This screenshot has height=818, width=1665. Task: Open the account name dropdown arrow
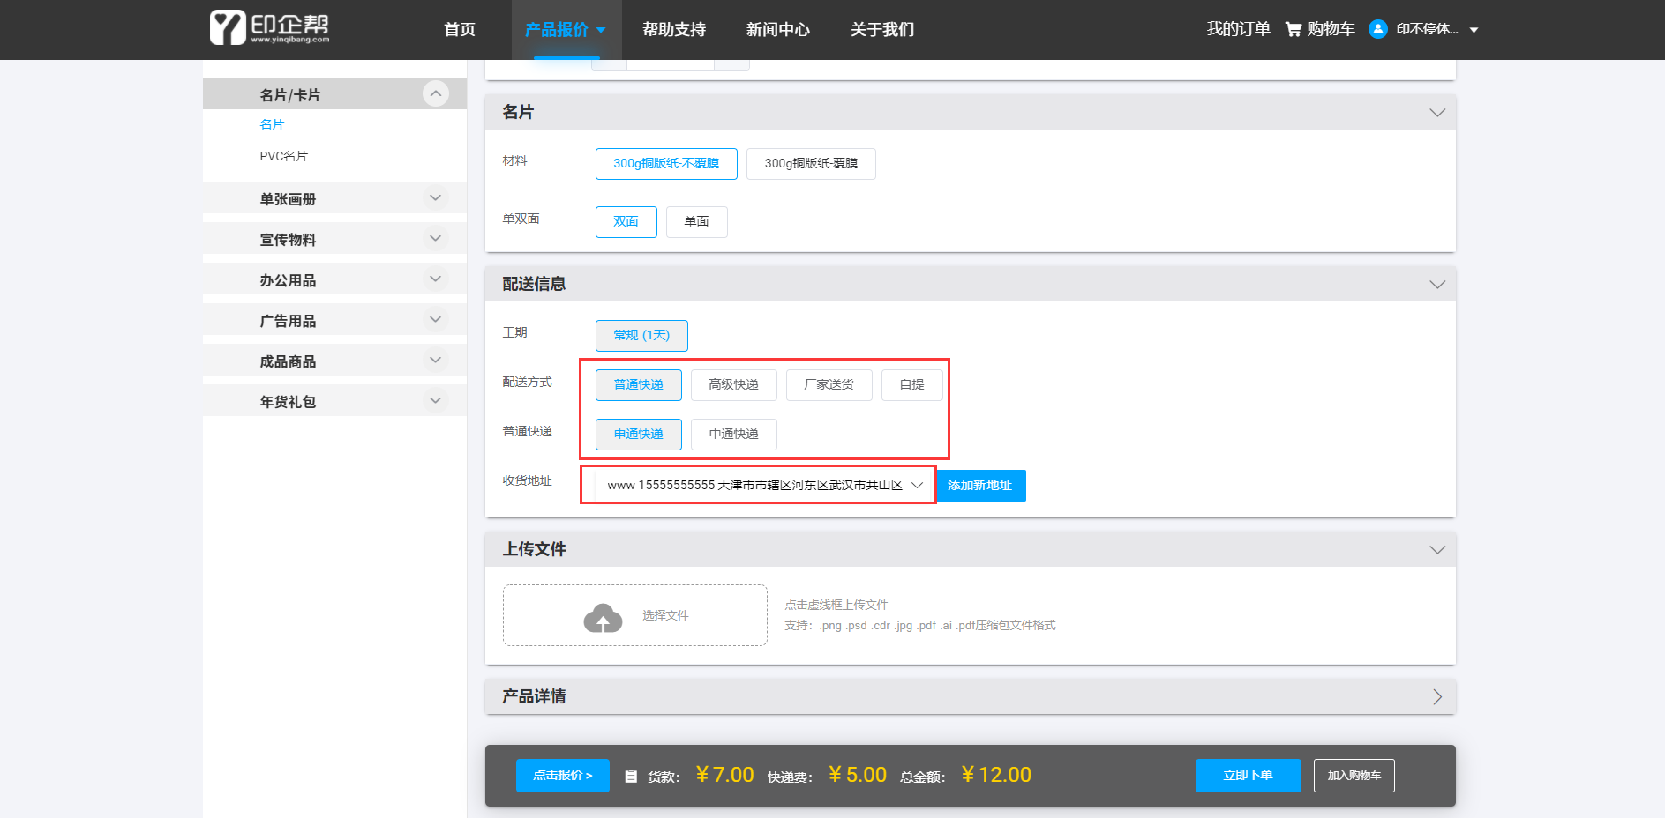coord(1474,30)
